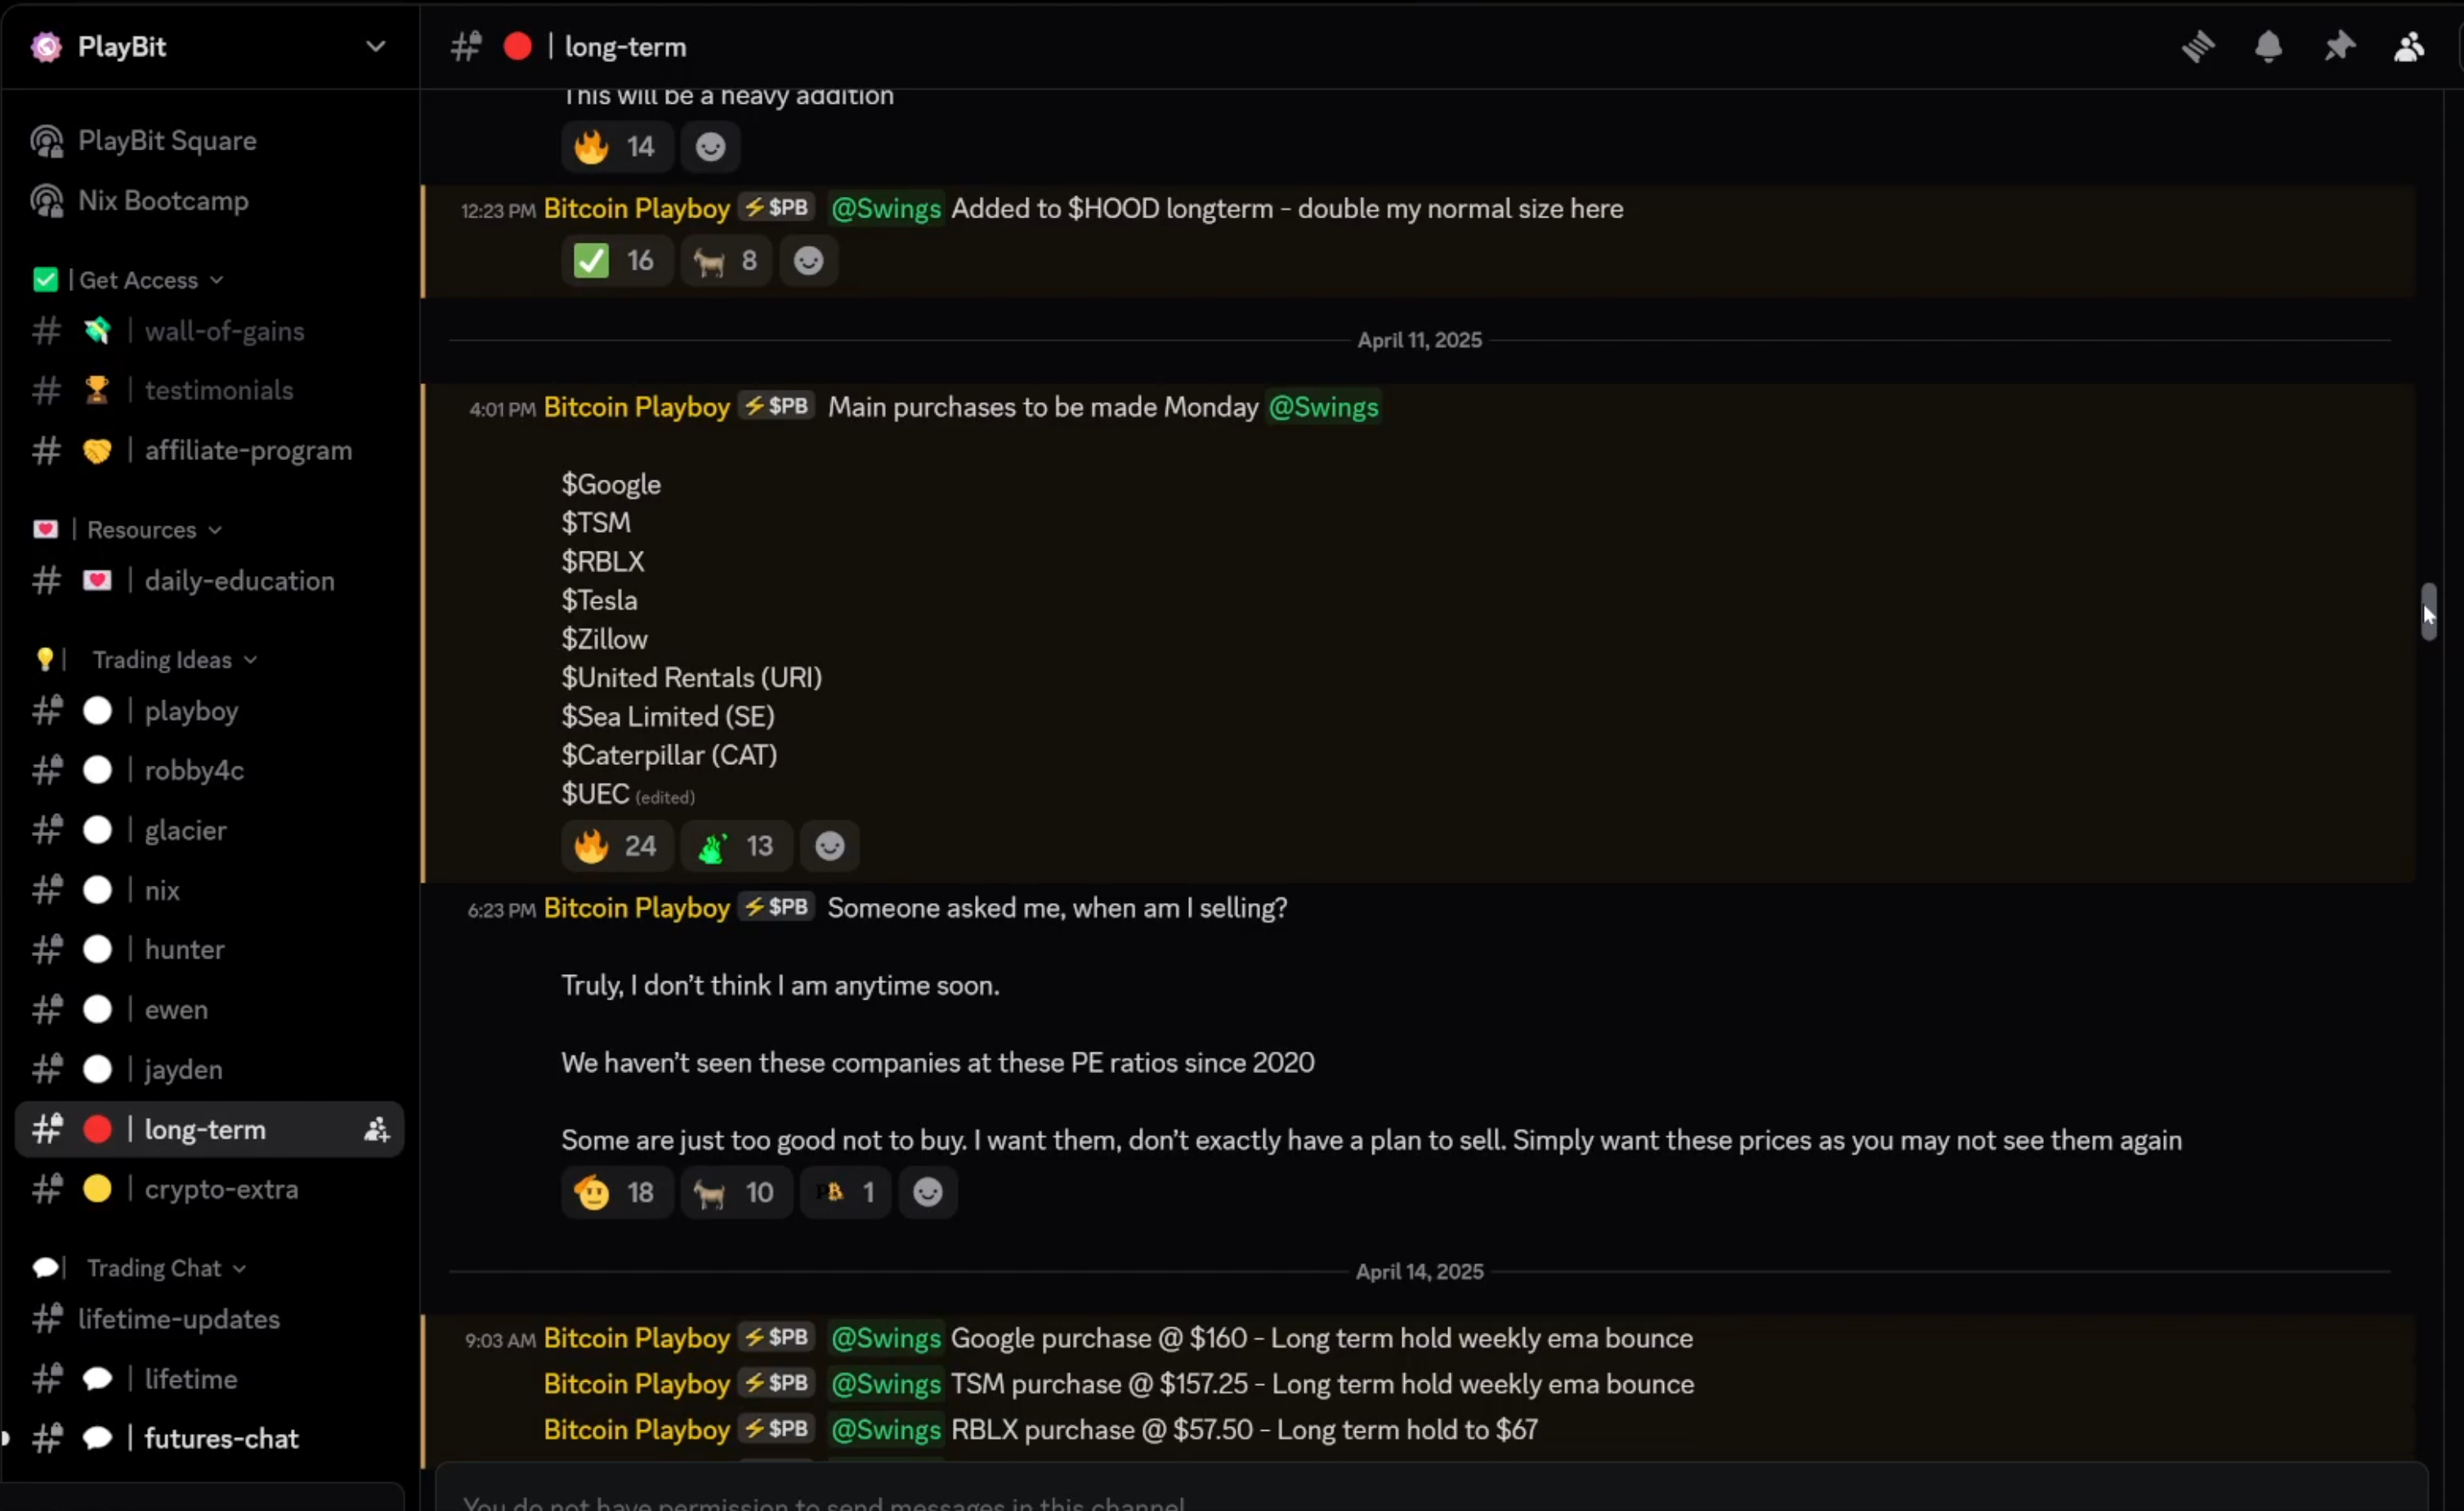Add reaction to the 'when am I selling' message
The image size is (2464, 1511).
[x=927, y=1192]
